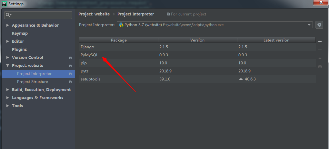This screenshot has width=329, height=149.
Task: Select the PyMySQL package row
Action: tap(197, 55)
